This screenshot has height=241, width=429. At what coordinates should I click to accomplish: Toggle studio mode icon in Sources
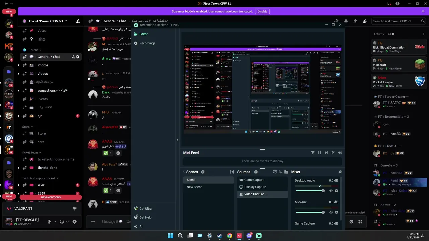pyautogui.click(x=274, y=172)
